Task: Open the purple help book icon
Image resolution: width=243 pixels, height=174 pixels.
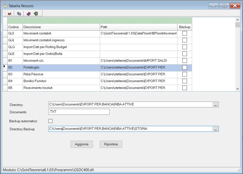Action: click(29, 14)
